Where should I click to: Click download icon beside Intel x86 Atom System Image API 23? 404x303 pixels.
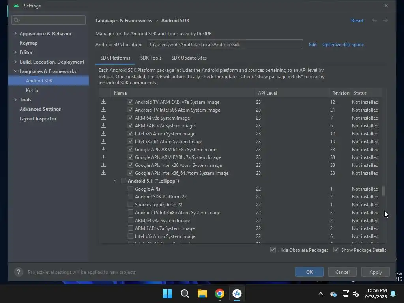point(103,133)
